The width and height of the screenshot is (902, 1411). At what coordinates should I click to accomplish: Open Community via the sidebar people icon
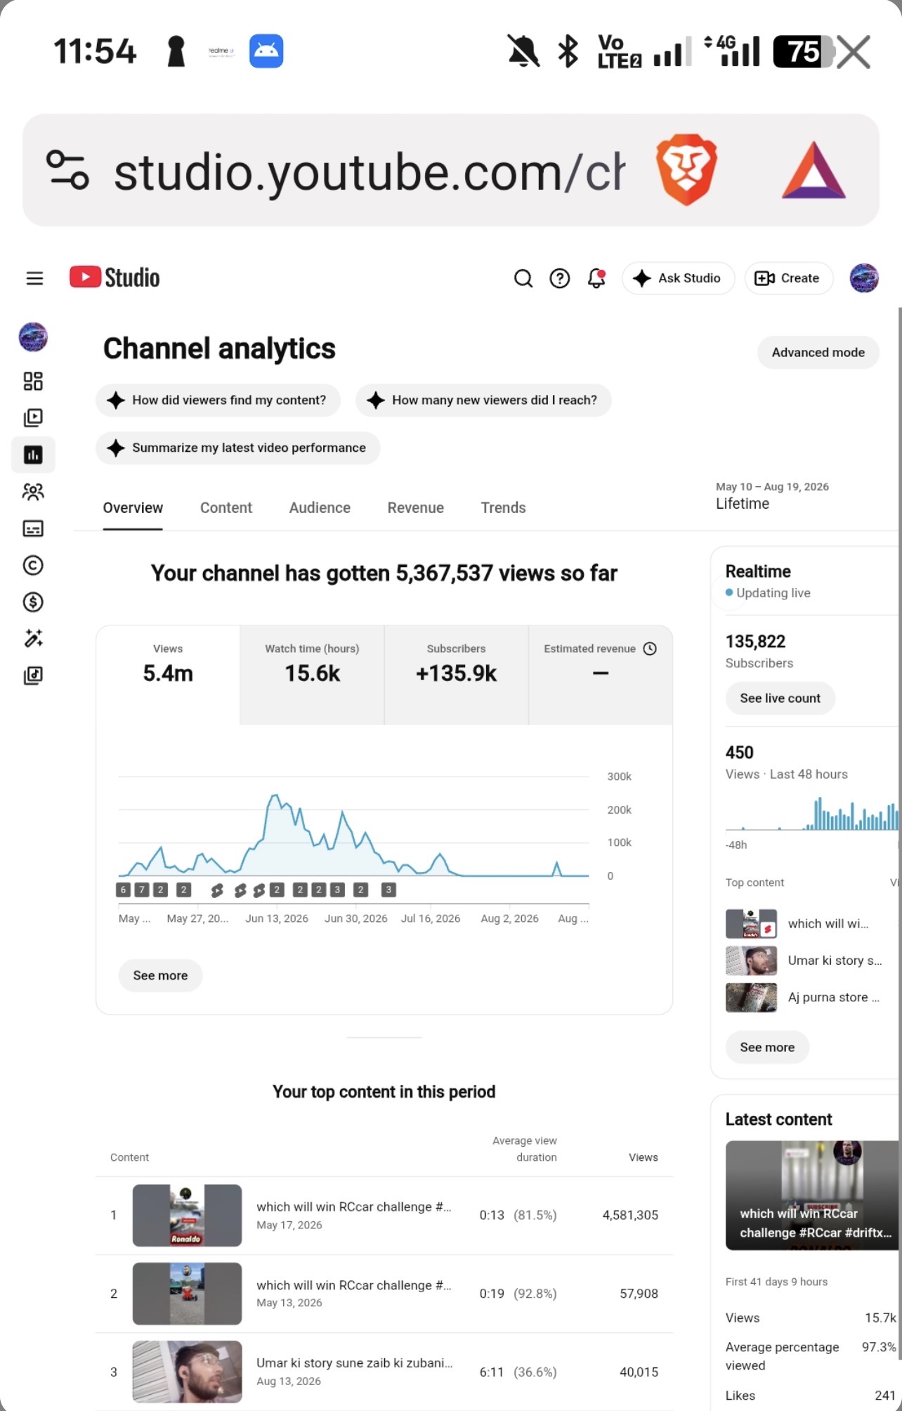33,492
